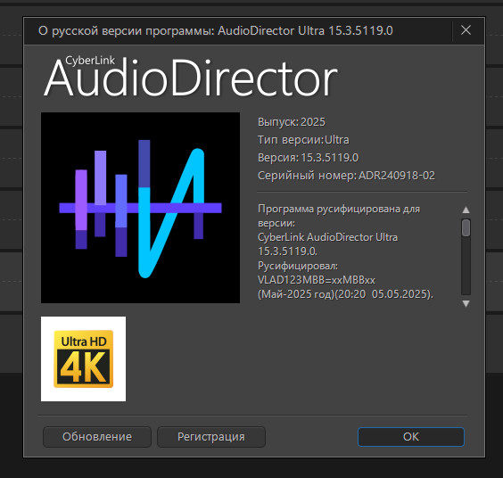This screenshot has height=478, width=503.
Task: Click the Выпуск: 2025 label
Action: tap(292, 122)
